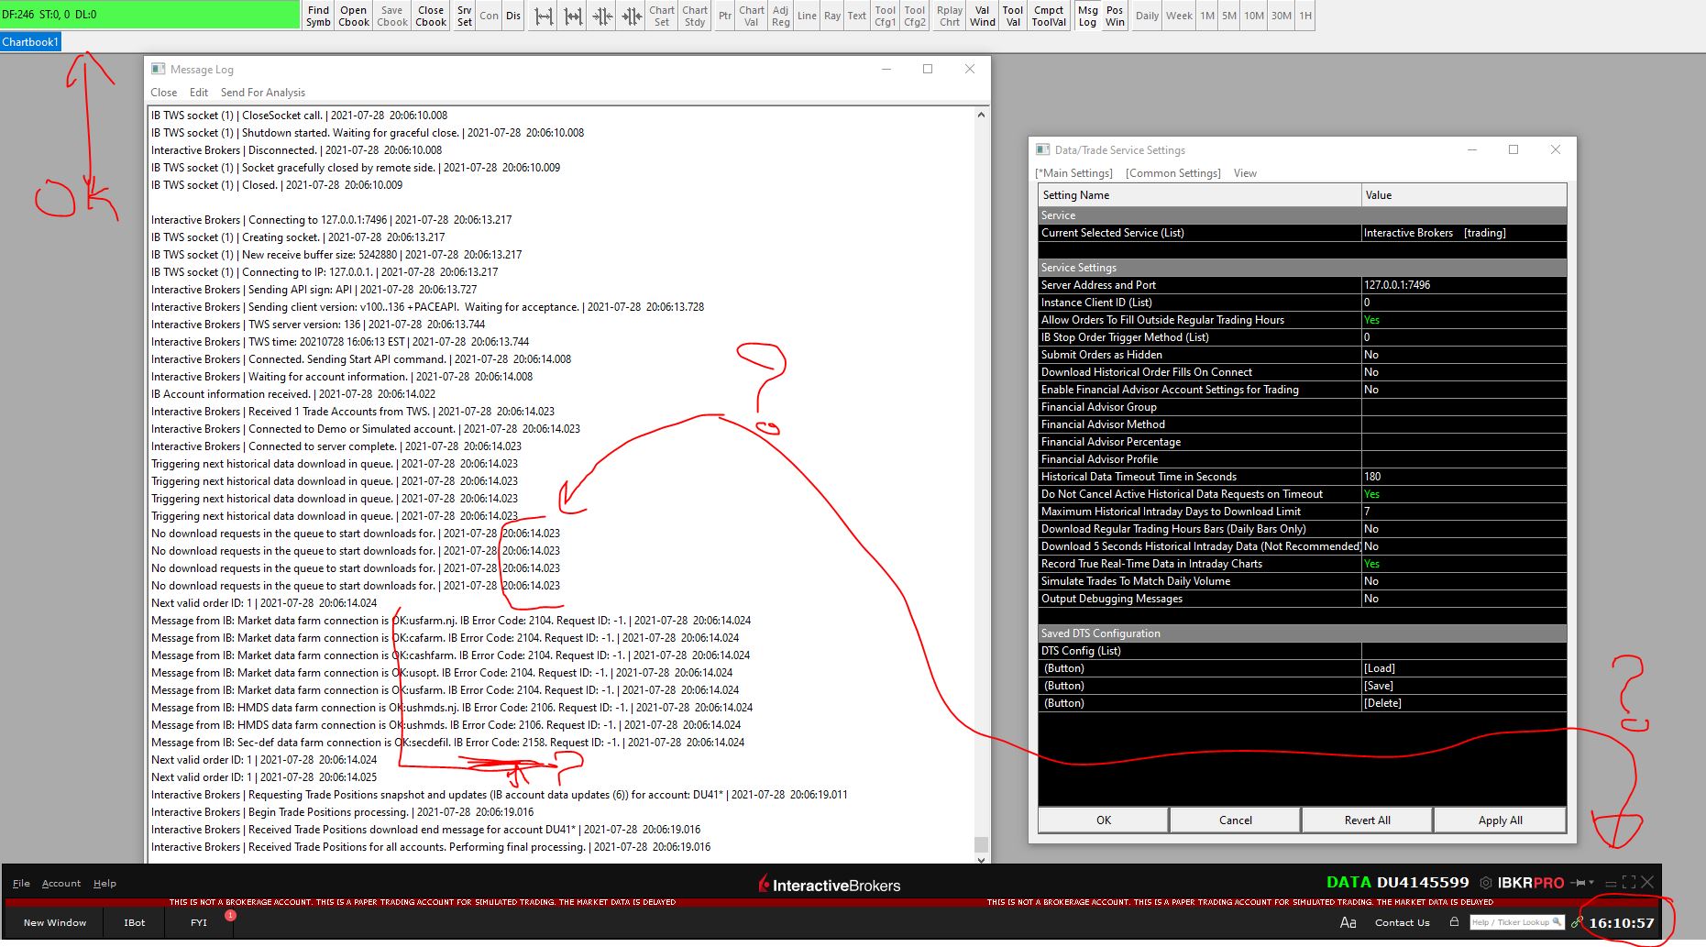Toggle the Pos Win toolbar button

[x=1115, y=16]
